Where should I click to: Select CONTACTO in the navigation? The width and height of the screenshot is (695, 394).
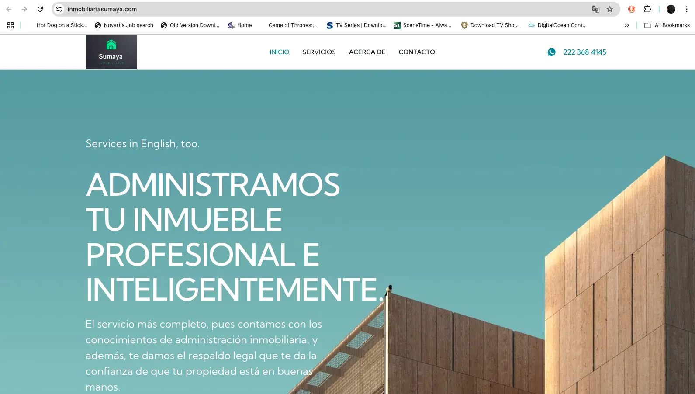(x=416, y=52)
